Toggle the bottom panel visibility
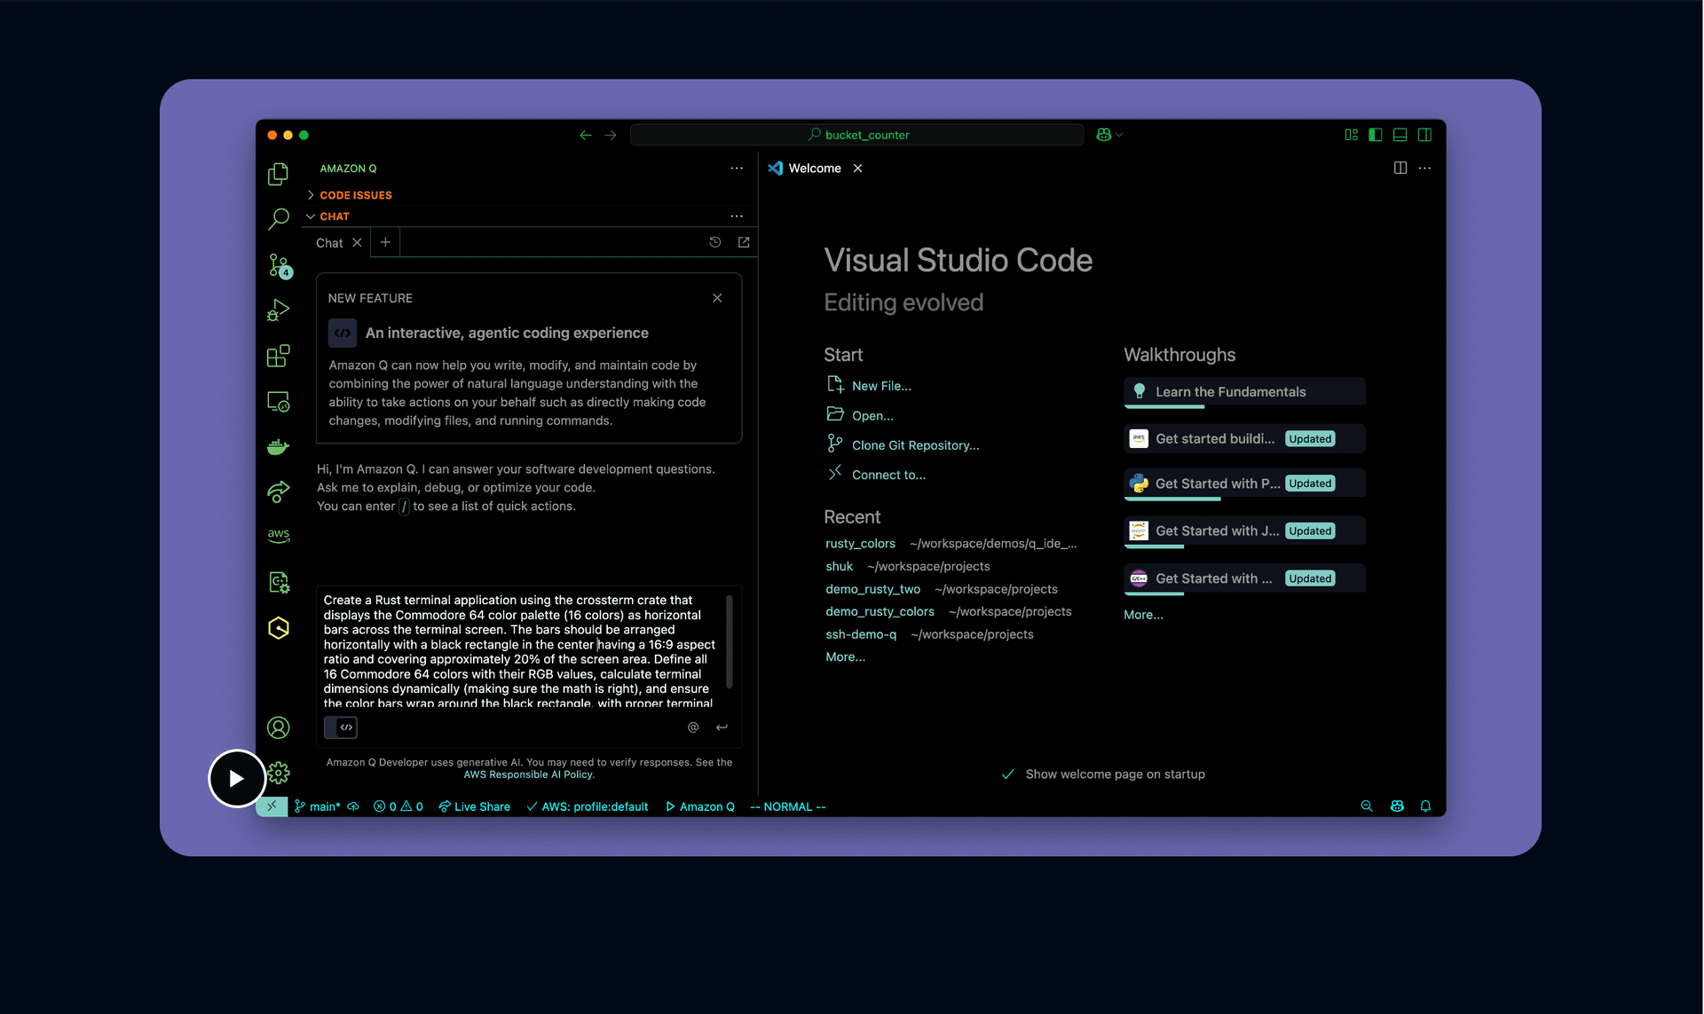The image size is (1704, 1014). pyautogui.click(x=1400, y=135)
